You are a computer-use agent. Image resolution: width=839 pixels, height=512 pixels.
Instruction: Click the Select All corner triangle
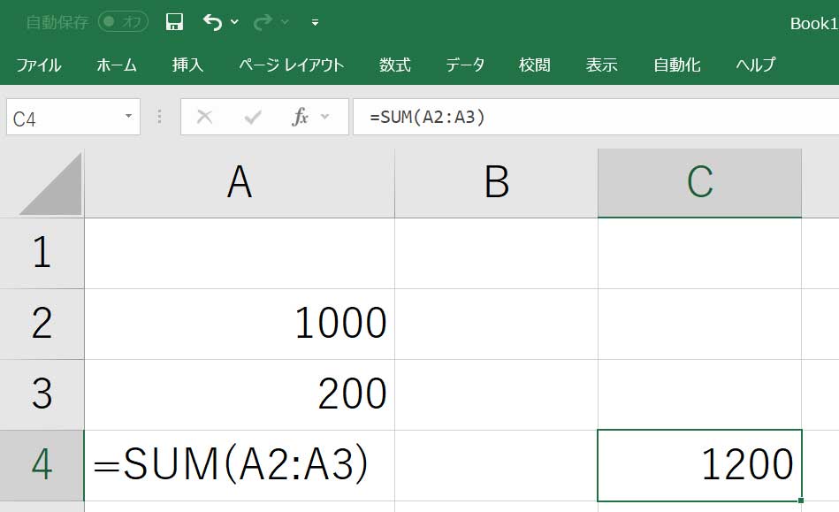(51, 186)
